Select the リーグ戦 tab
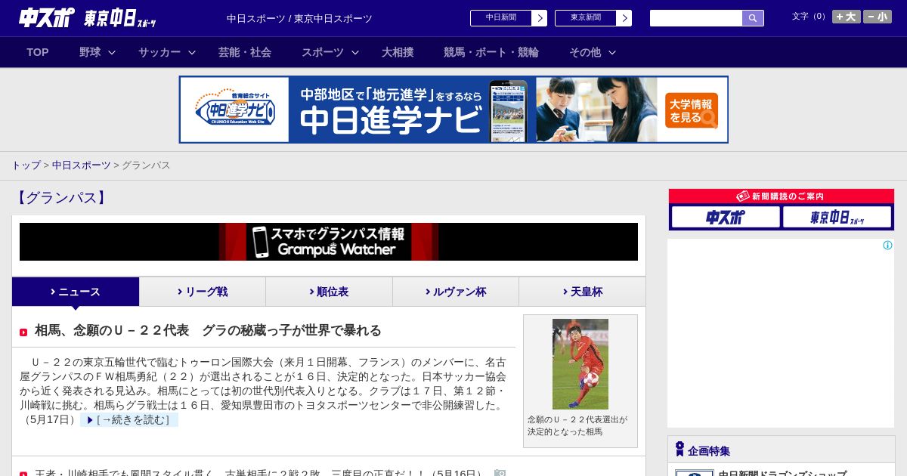This screenshot has width=907, height=476. [x=203, y=292]
